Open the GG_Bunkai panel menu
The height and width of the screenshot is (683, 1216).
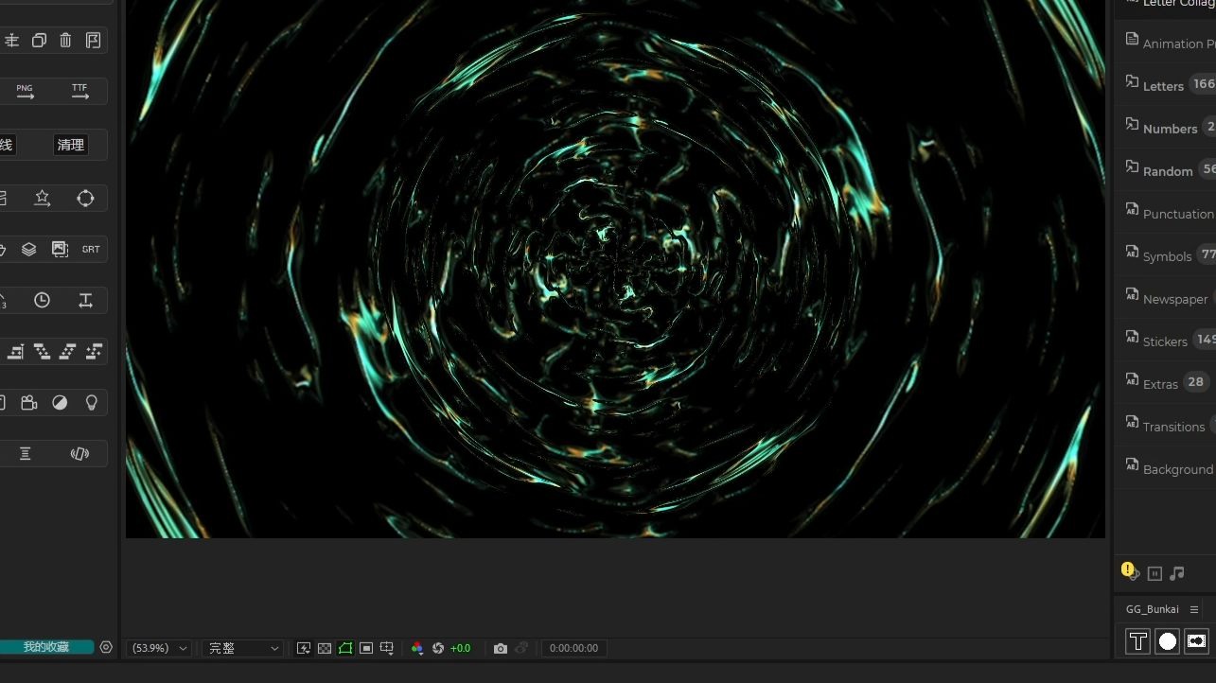(1194, 609)
